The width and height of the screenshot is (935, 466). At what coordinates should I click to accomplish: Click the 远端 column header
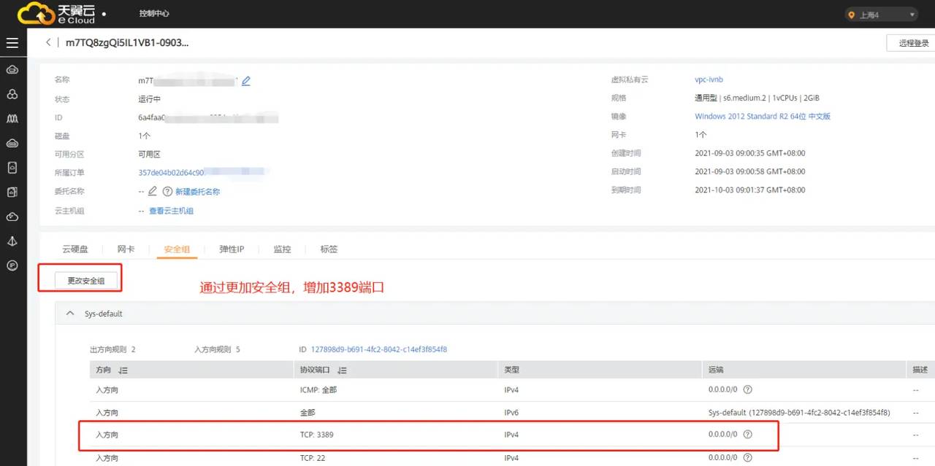coord(716,370)
